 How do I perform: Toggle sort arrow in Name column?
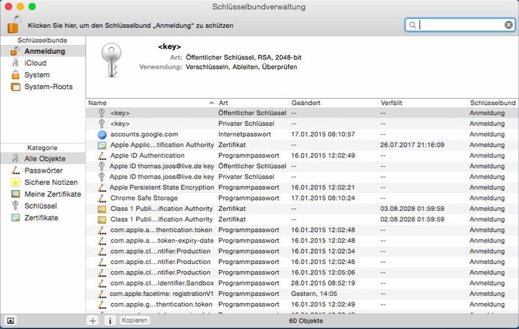click(x=211, y=103)
